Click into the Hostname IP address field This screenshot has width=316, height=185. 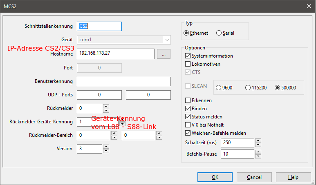(115, 54)
